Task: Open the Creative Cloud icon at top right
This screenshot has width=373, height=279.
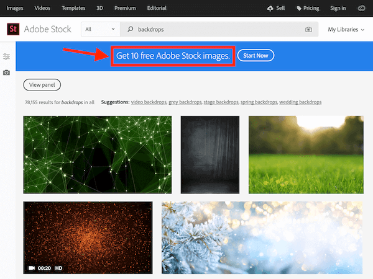Action: pos(362,8)
